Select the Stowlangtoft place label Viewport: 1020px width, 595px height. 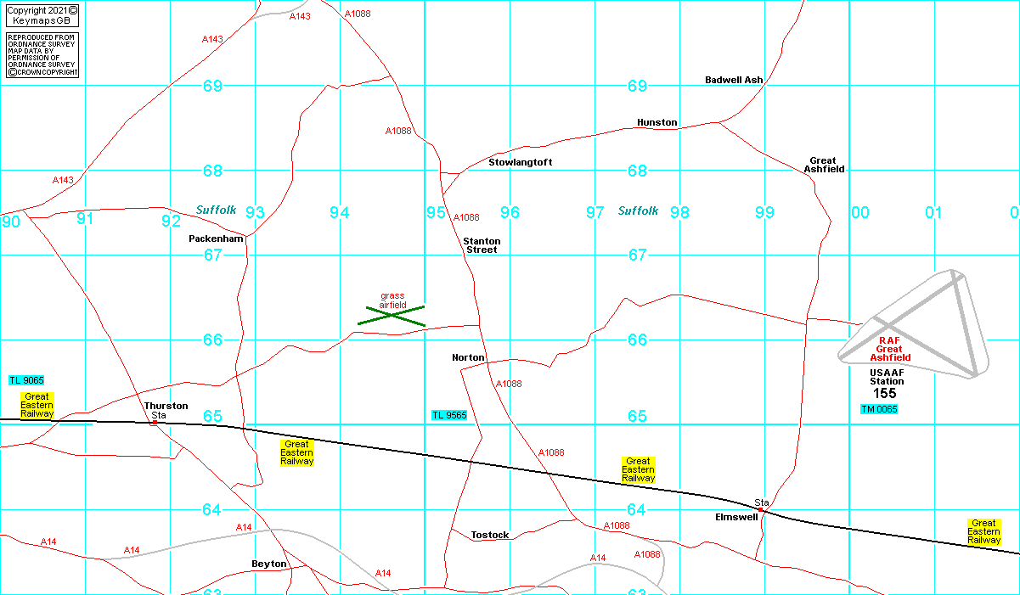(520, 162)
